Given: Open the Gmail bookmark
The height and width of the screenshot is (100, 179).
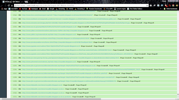Looking at the screenshot, I should click(42, 9).
